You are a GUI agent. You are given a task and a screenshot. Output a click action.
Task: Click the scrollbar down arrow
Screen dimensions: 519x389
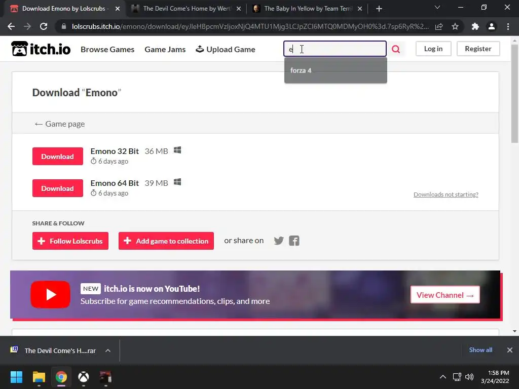point(514,331)
